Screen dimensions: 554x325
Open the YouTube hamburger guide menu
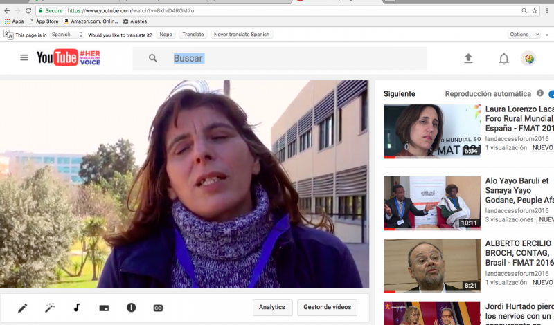(x=24, y=58)
